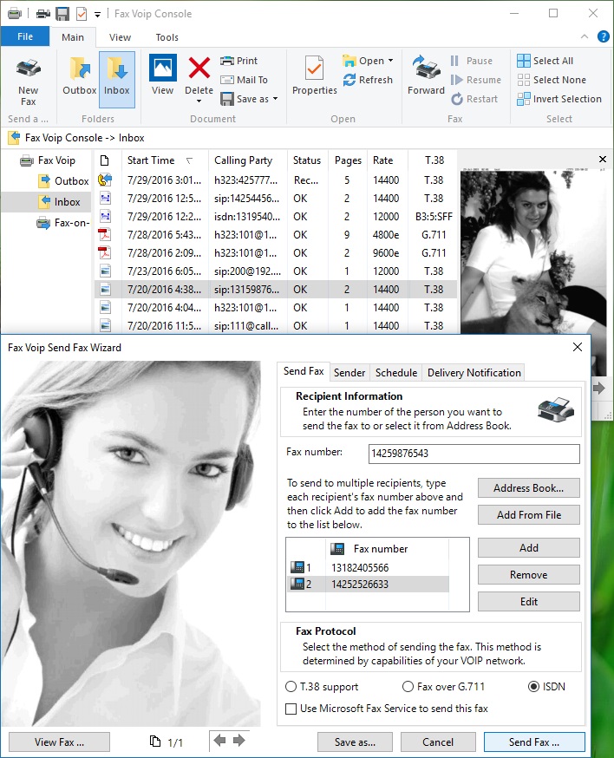Click the Restart fax icon
This screenshot has width=614, height=758.
457,99
